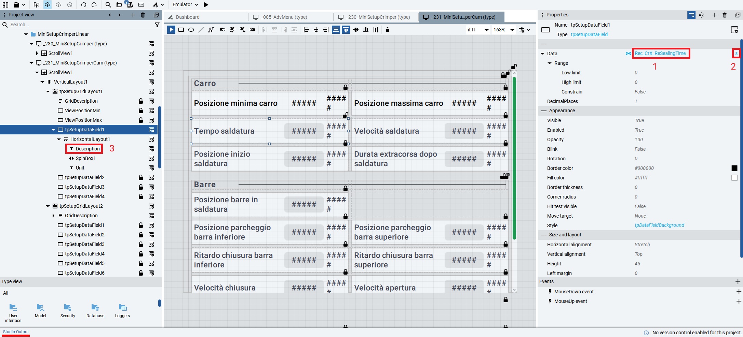Delete selected object using editor trash icon
This screenshot has height=337, width=743.
(x=387, y=30)
